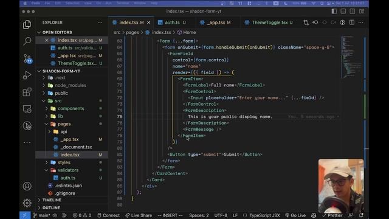This screenshot has height=219, width=389.
Task: Click the notifications bell in status bar
Action: (x=361, y=215)
